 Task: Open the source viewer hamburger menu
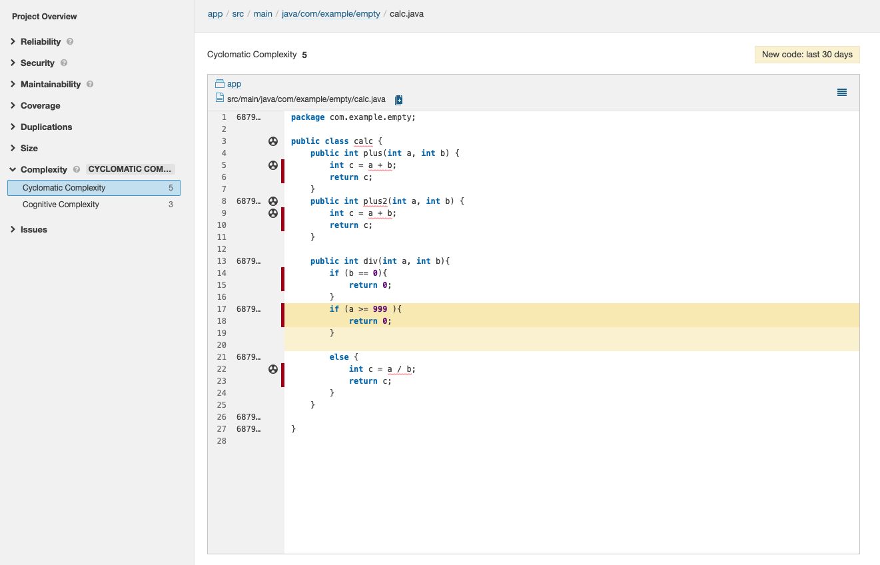[842, 93]
